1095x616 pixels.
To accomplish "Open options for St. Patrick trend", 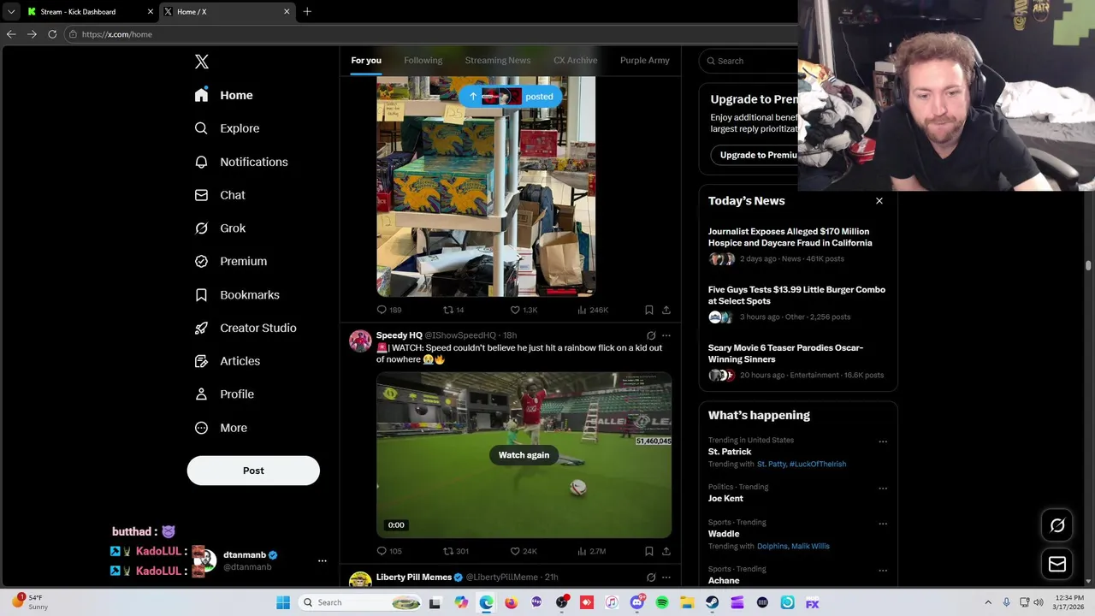I will click(883, 442).
